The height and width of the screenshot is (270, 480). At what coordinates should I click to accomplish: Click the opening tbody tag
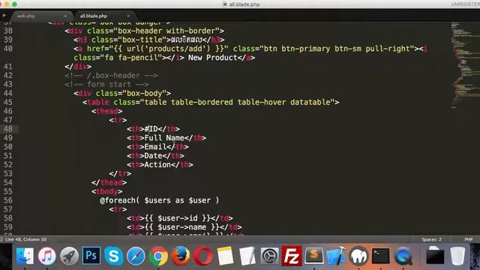click(106, 191)
